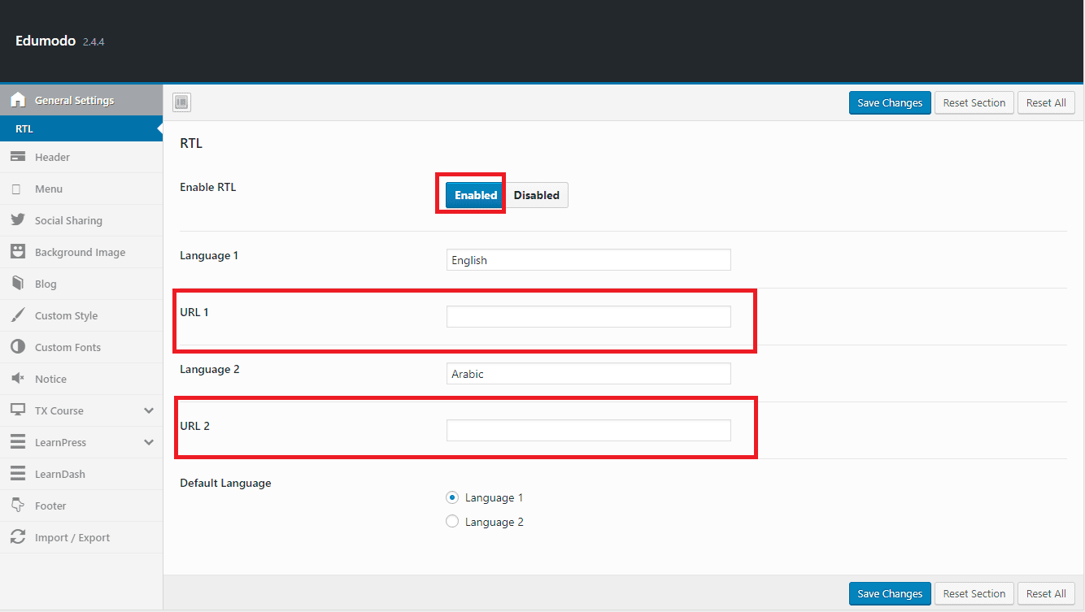Click into the URL 1 text field
Viewport: 1085px width, 612px height.
[x=588, y=317]
